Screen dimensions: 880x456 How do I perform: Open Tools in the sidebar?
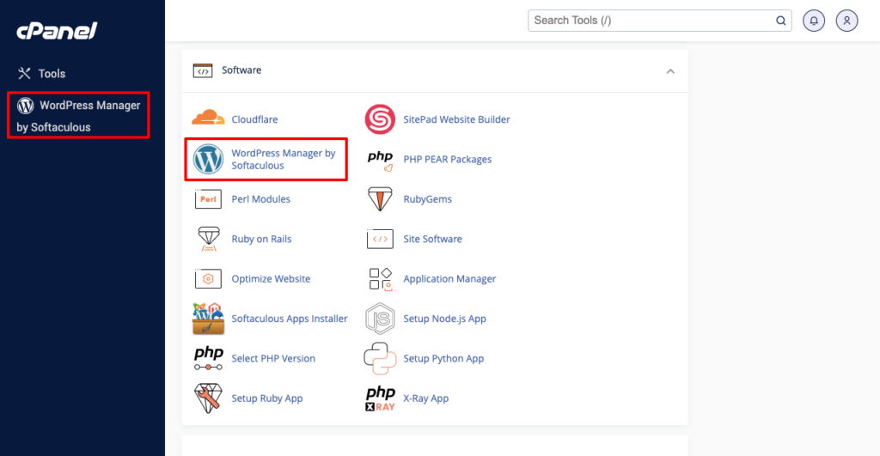[x=52, y=74]
